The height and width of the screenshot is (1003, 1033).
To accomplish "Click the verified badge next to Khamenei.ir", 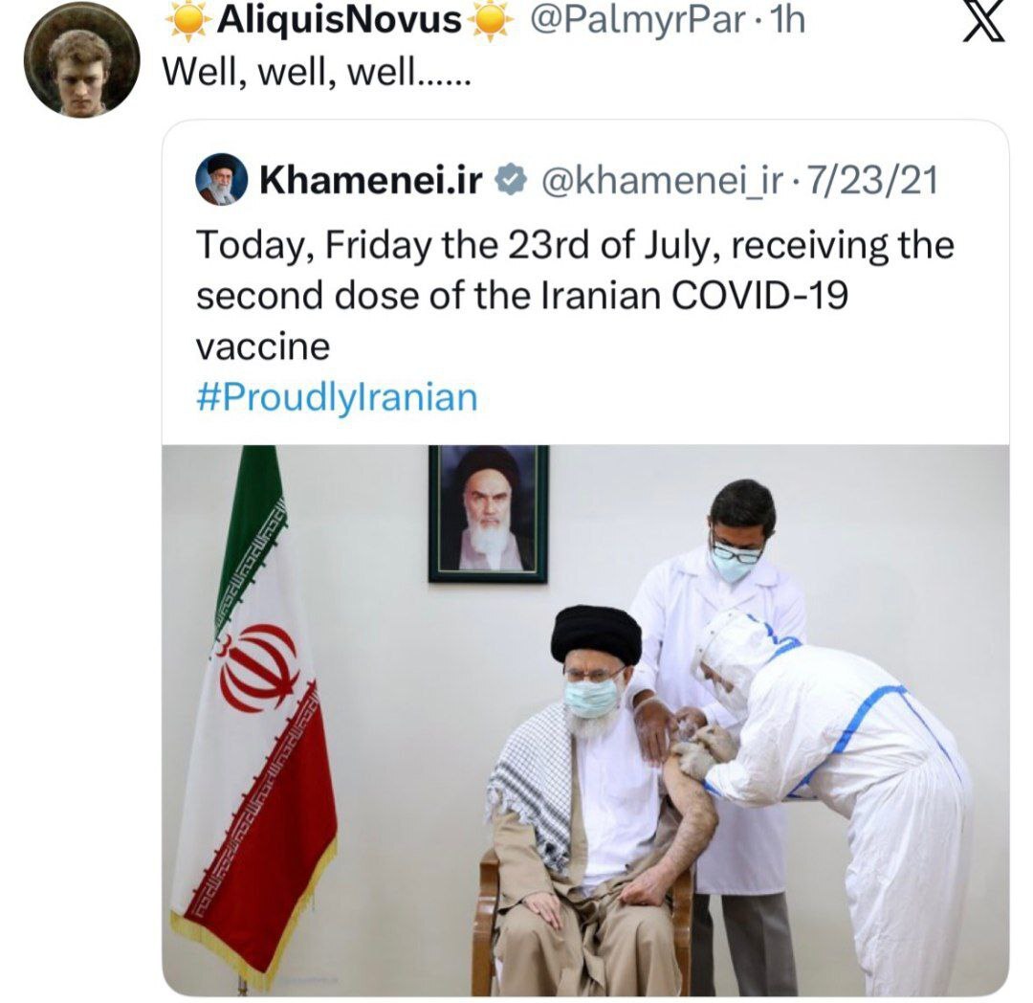I will [x=510, y=181].
